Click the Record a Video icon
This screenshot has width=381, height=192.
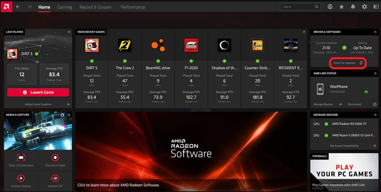click(55, 157)
